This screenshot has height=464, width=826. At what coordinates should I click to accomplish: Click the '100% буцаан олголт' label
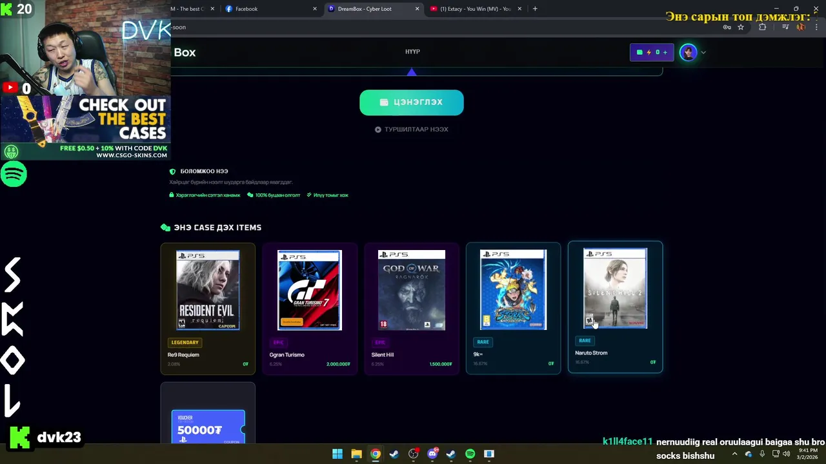click(277, 195)
